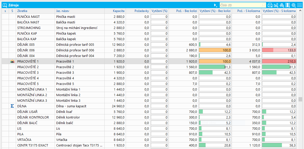Viewport: 304px width, 149px height.
Task: Open the hamburger menu
Action: tap(299, 5)
